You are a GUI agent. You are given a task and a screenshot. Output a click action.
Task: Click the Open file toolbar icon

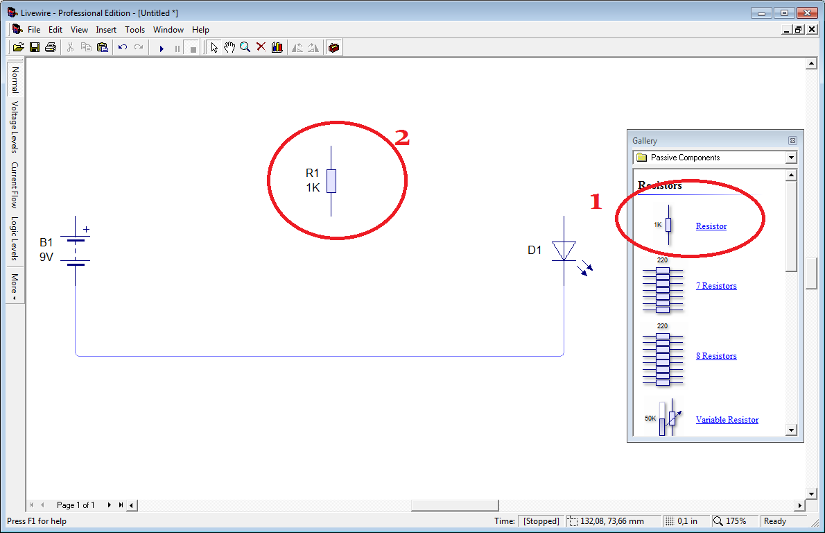pos(18,47)
